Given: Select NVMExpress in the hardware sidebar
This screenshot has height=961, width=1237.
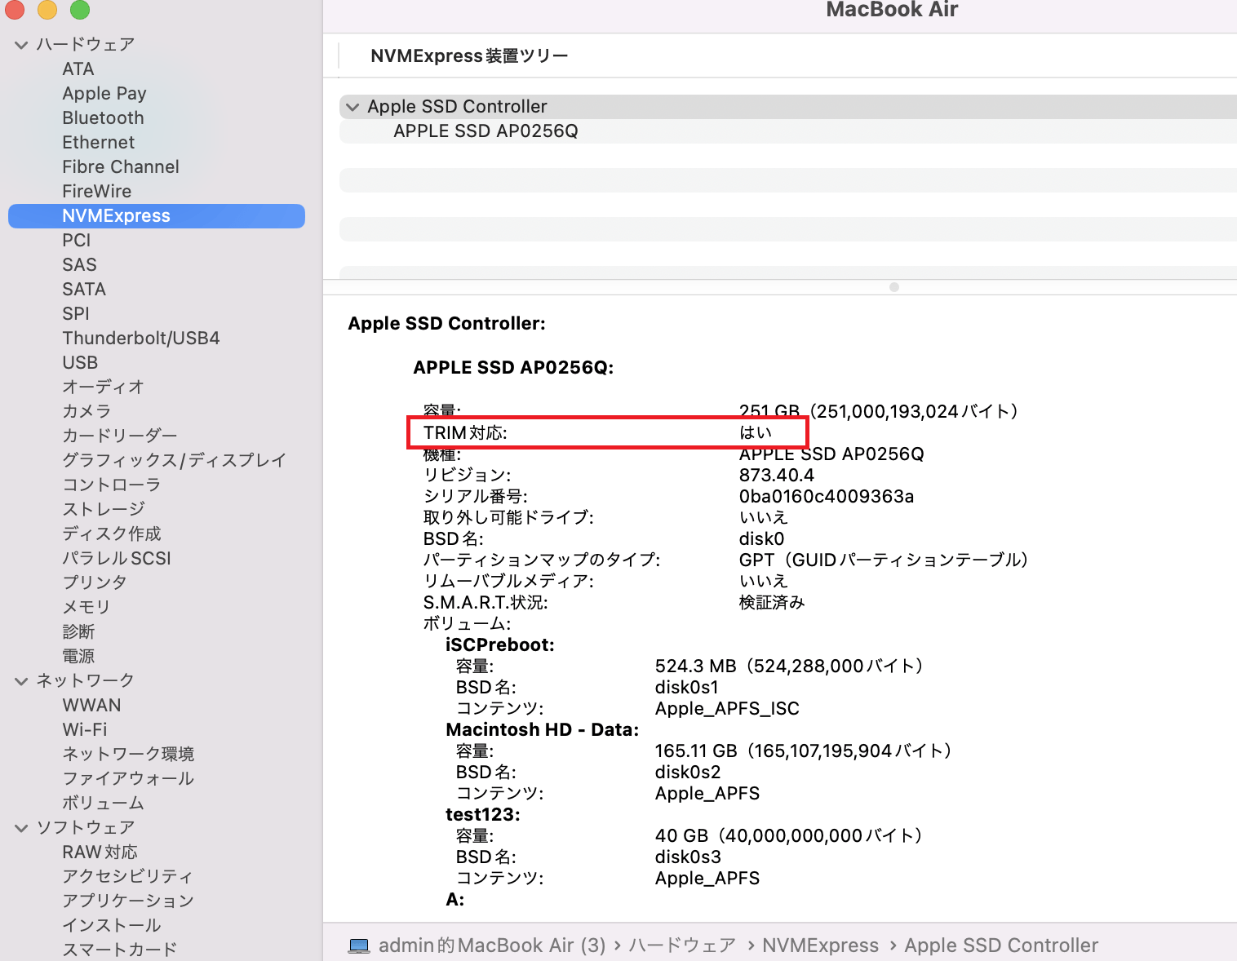Looking at the screenshot, I should (116, 215).
